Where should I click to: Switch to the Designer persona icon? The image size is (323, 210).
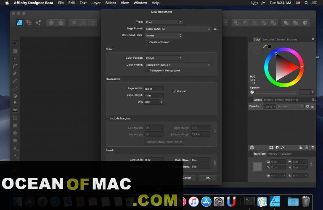20,23
